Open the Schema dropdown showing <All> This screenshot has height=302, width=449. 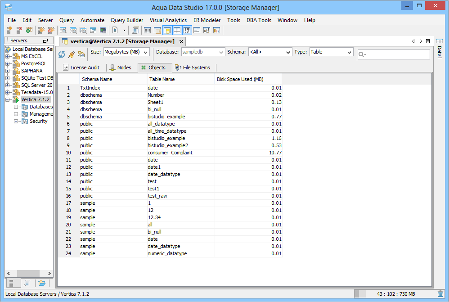(270, 52)
